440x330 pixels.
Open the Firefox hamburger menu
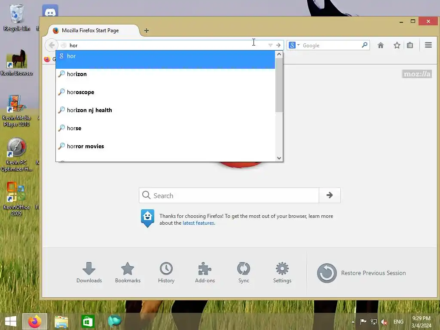428,45
